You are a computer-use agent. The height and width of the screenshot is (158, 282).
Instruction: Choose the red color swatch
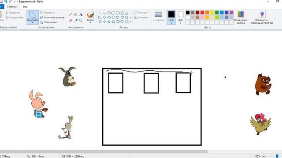click(x=202, y=13)
